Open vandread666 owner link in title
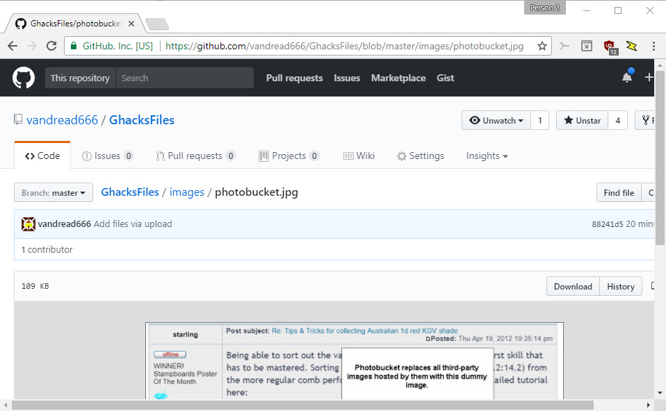 [62, 120]
